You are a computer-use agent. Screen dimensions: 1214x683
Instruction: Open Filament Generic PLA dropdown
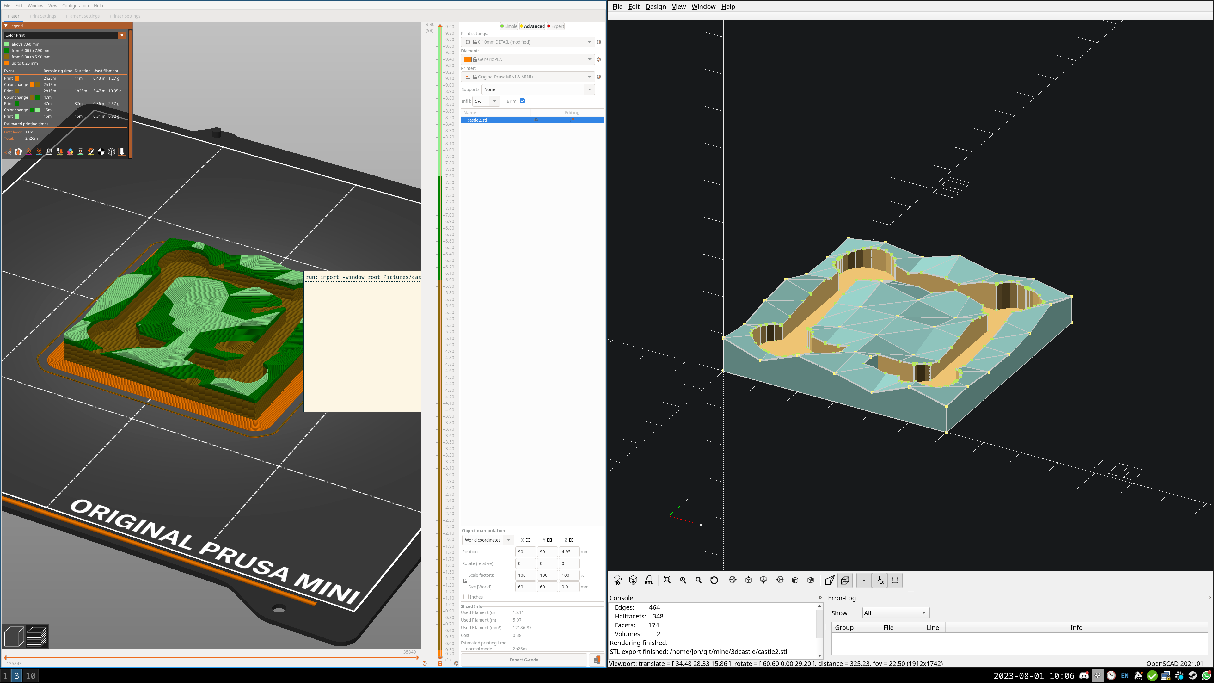pos(528,59)
